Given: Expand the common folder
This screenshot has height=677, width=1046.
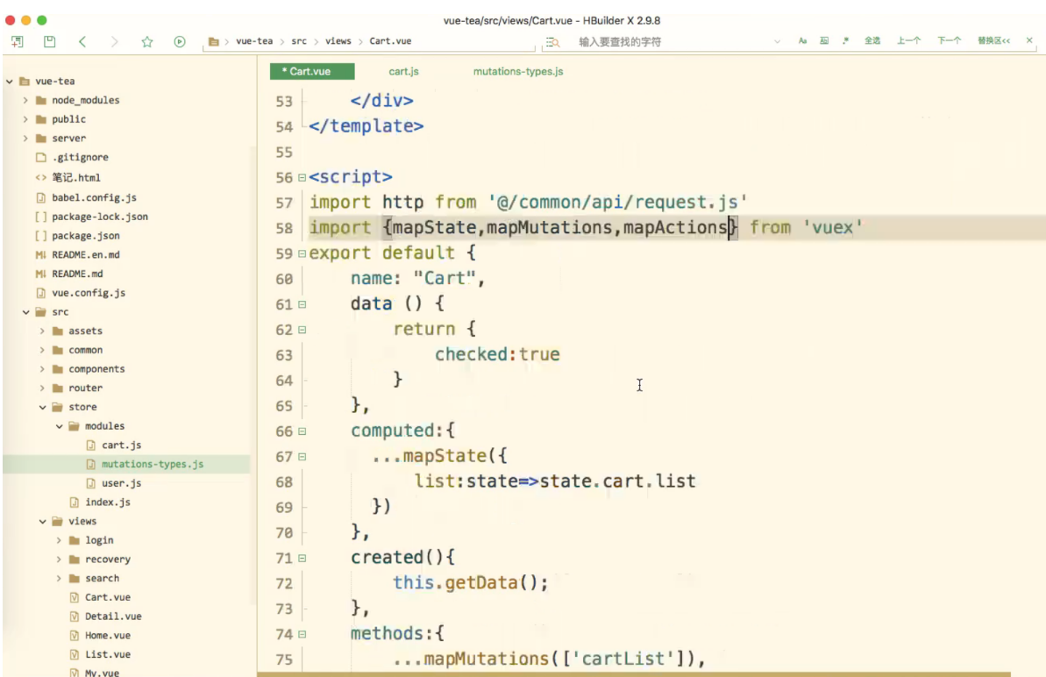Looking at the screenshot, I should tap(42, 350).
